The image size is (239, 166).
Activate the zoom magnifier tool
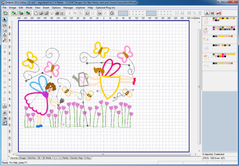pyautogui.click(x=5, y=40)
